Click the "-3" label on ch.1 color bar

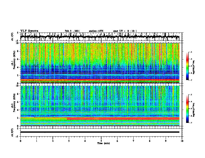tap(191, 52)
